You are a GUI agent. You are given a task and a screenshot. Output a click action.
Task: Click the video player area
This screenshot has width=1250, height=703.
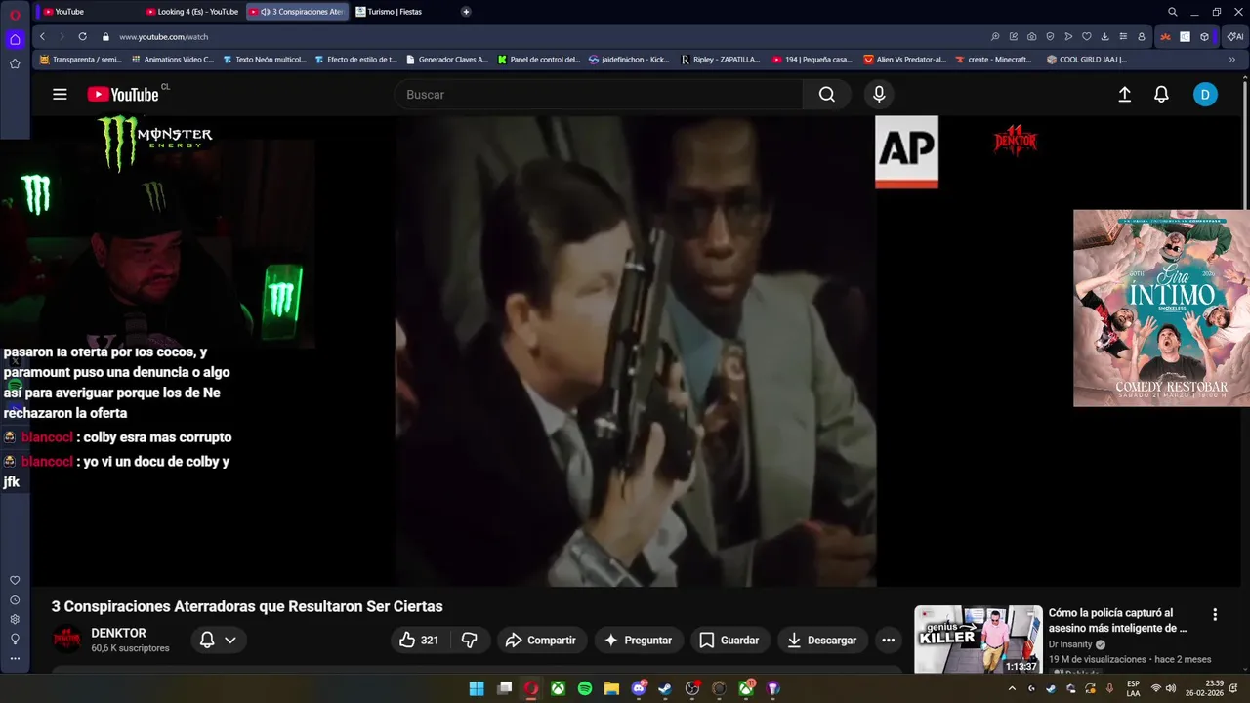click(x=636, y=351)
